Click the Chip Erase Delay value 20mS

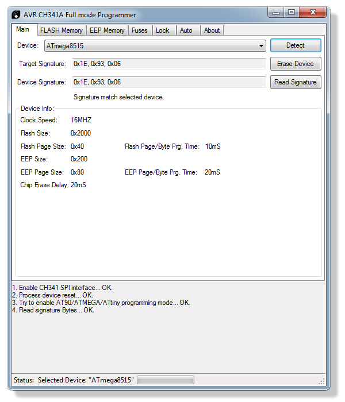[x=78, y=185]
